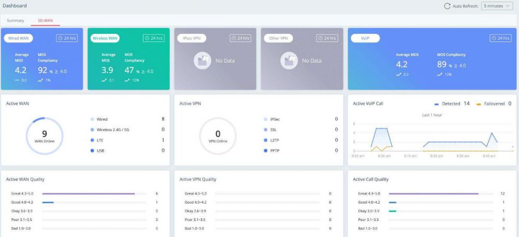Screen dimensions: 519x237
Task: Click Wireless WAN Average MOS value 3.9
Action: (107, 71)
